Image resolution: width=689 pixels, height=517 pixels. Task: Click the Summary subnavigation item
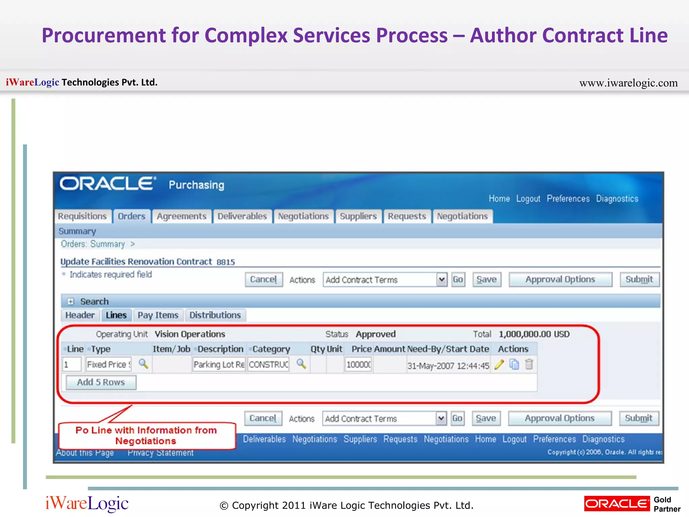point(77,231)
